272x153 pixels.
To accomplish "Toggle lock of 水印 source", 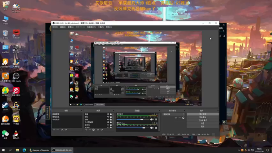I will click(111, 117).
